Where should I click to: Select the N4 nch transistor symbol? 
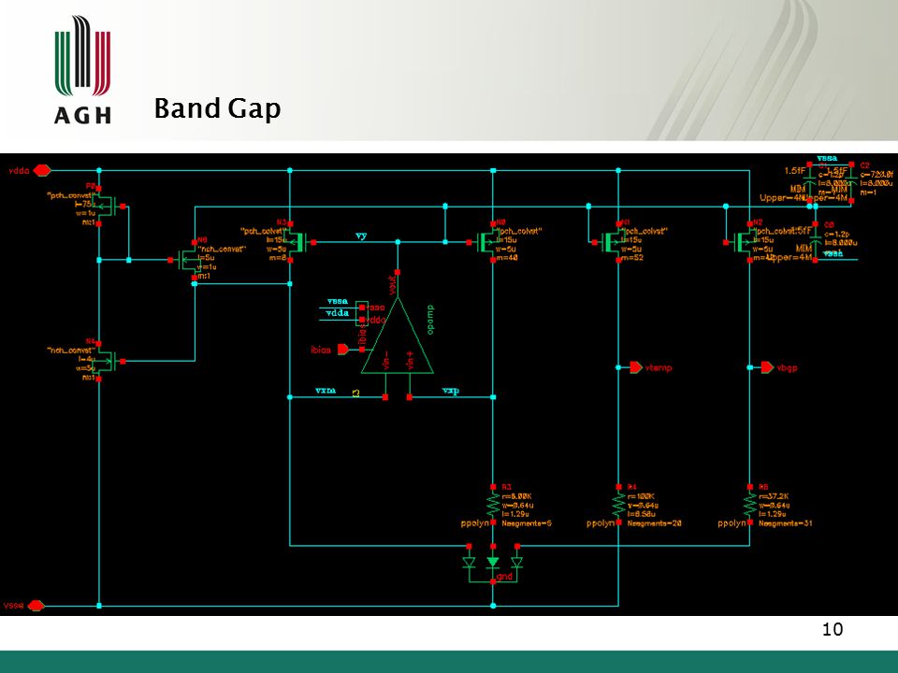pos(108,361)
